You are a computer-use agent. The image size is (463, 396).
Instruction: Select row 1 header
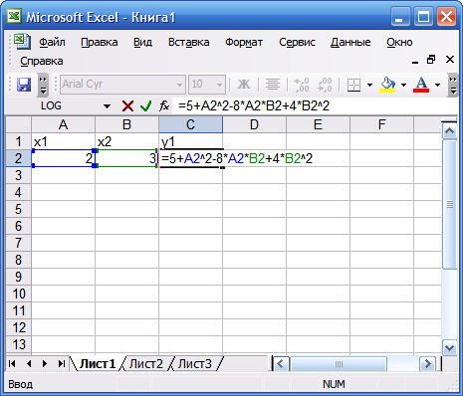coord(19,141)
